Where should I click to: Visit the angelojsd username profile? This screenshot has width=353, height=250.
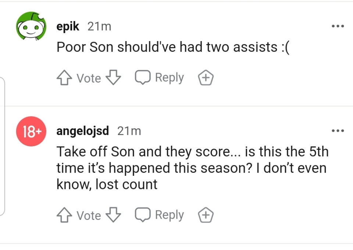pos(82,131)
